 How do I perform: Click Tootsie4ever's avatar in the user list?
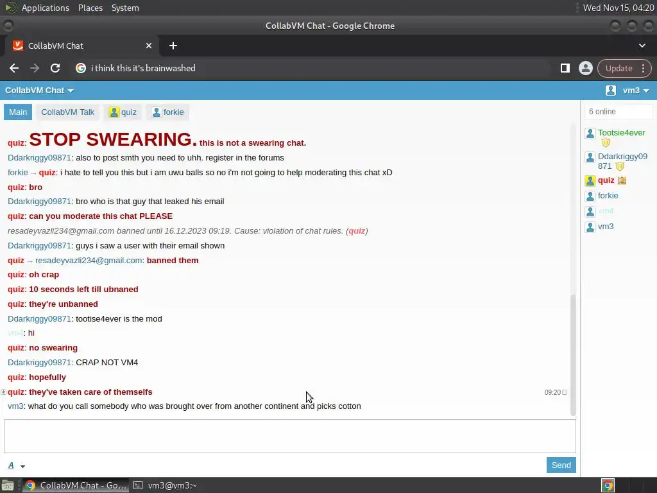(x=590, y=134)
